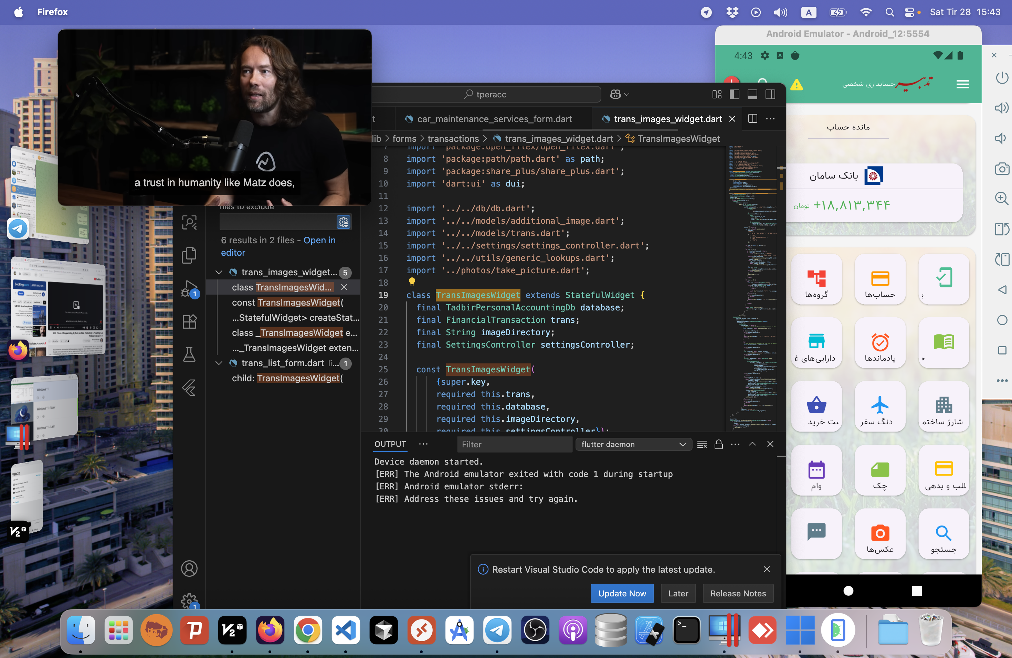Open VS Code Accounts icon

[189, 568]
